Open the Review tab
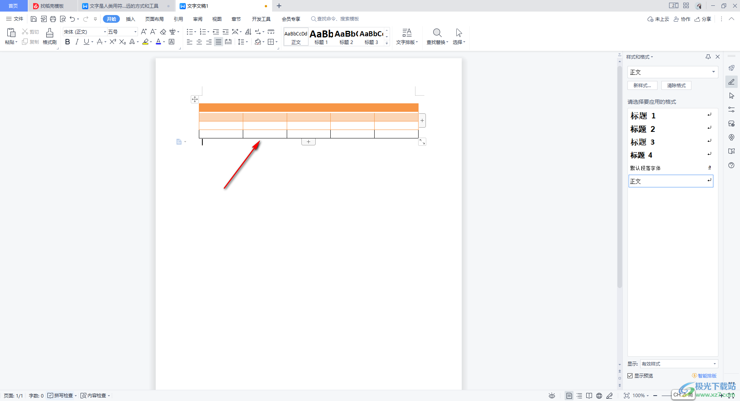This screenshot has height=401, width=740. pos(198,19)
